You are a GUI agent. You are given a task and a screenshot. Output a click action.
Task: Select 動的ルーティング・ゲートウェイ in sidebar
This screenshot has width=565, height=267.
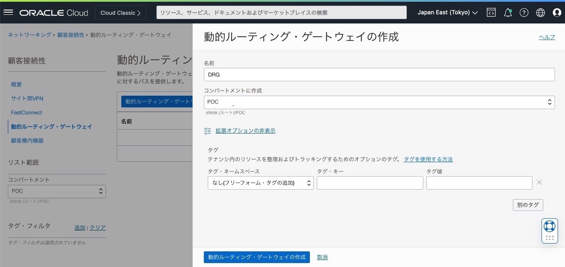[52, 127]
